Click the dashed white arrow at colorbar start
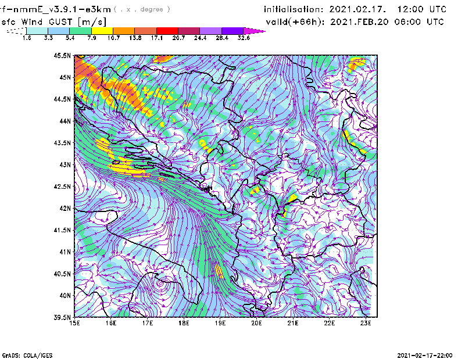 [16, 31]
